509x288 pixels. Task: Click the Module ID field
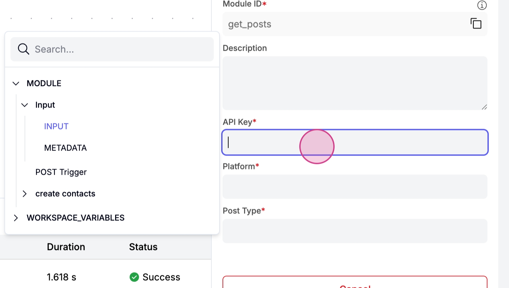tap(343, 24)
